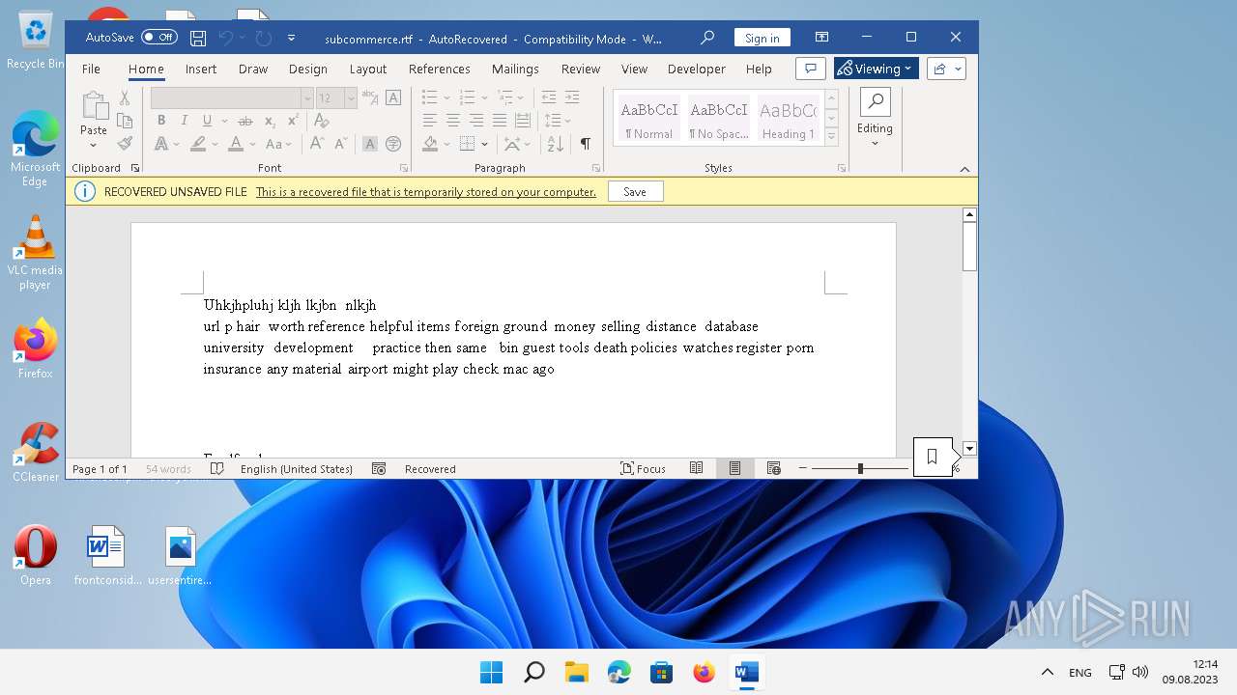Toggle Bold formatting
The image size is (1237, 695).
161,121
